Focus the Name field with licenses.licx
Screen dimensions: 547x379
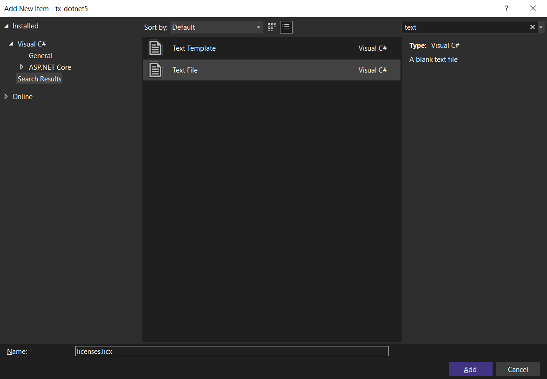coord(232,351)
